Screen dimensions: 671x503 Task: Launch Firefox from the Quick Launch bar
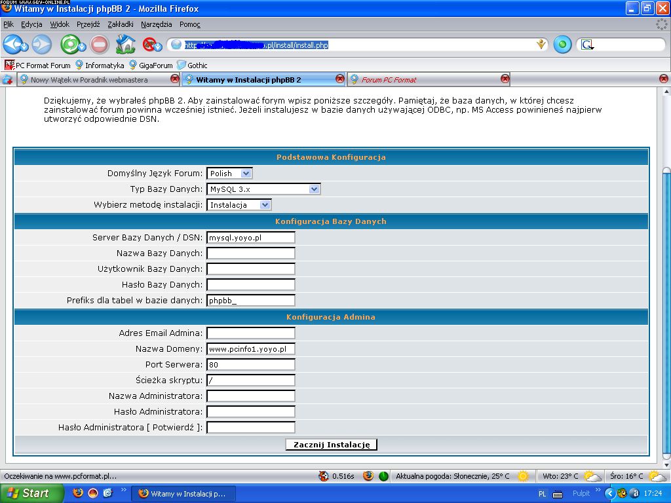[x=78, y=493]
